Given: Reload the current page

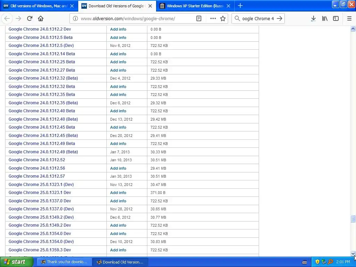Looking at the screenshot, I should point(30,19).
